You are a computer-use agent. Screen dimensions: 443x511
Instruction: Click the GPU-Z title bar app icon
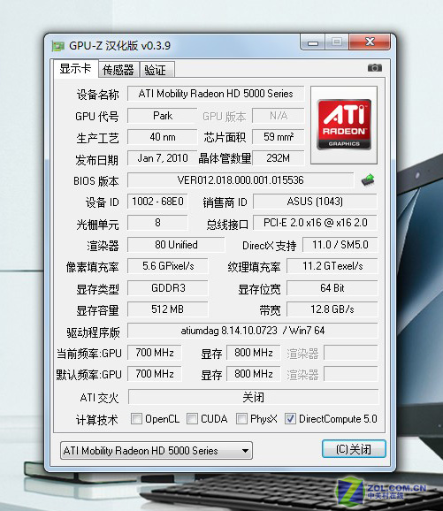58,46
